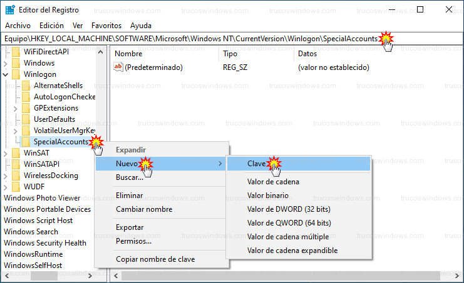
Task: Open the Nuevo submenu arrow
Action: (220, 164)
